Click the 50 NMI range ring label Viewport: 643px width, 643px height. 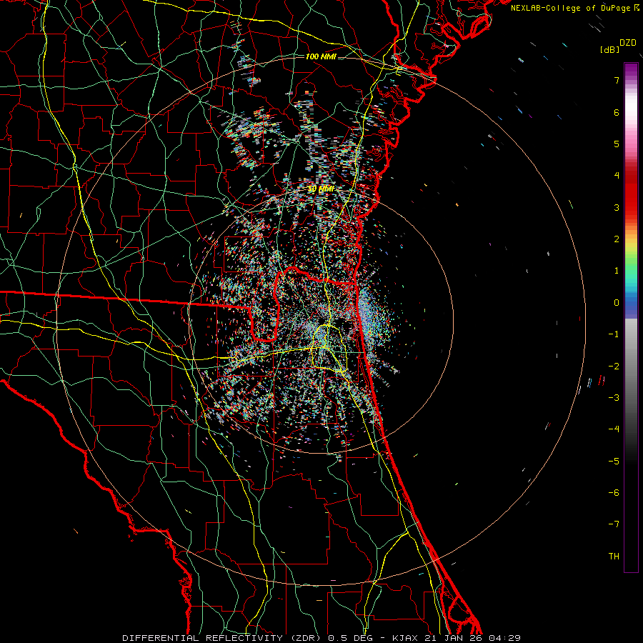click(321, 189)
